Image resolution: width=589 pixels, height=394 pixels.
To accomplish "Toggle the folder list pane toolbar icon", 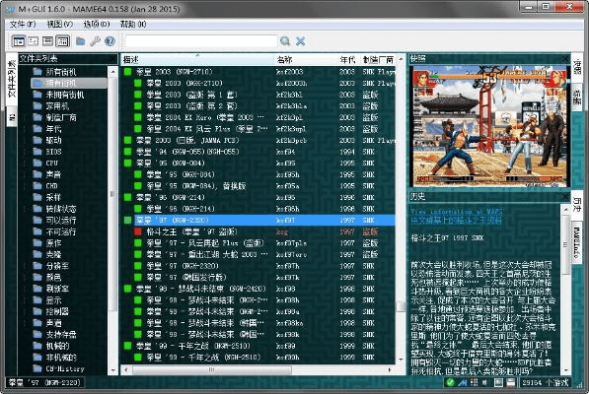I will coord(19,41).
